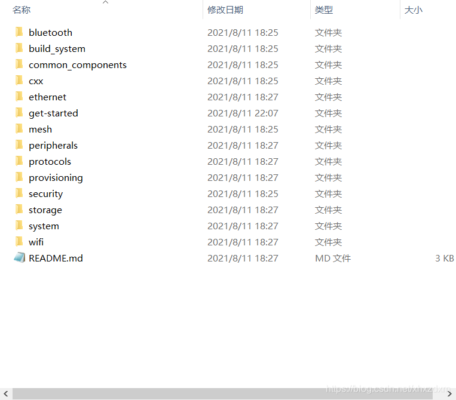This screenshot has width=456, height=400.
Task: Click the MD 文件 type cell
Action: pyautogui.click(x=333, y=259)
